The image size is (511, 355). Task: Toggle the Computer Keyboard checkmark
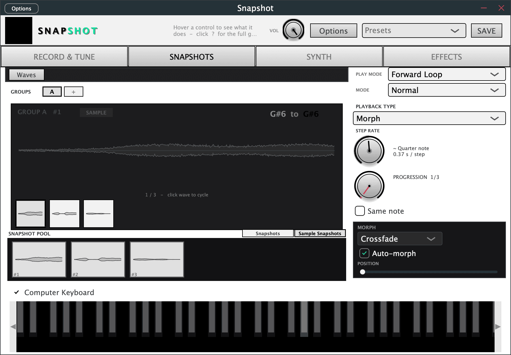[17, 292]
